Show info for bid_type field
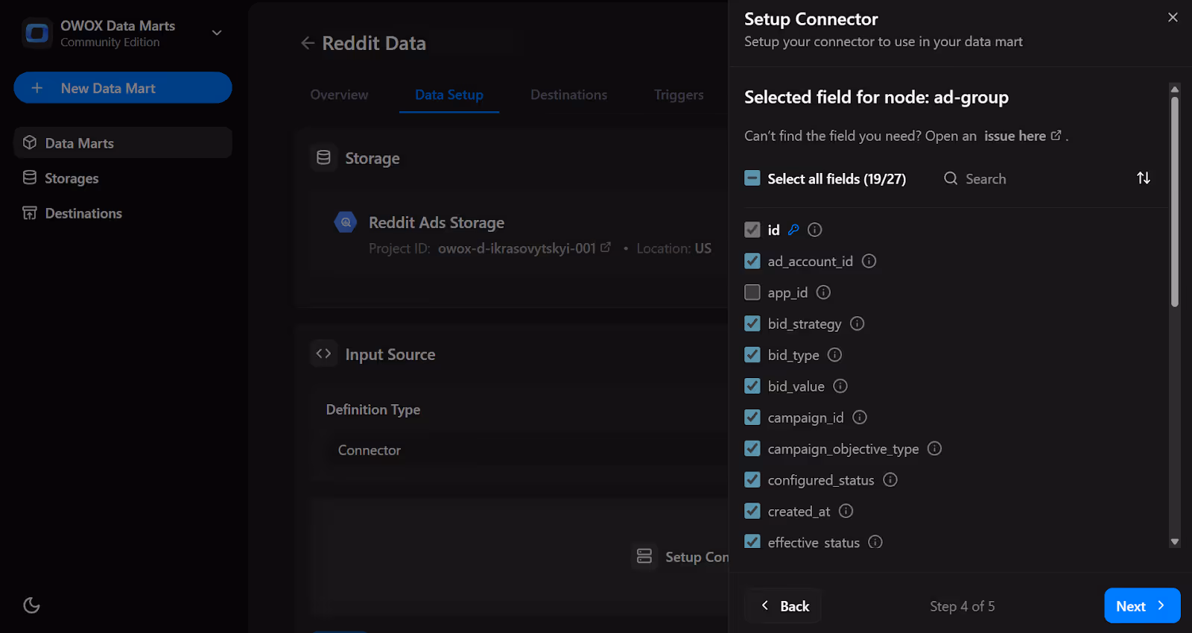The image size is (1192, 633). pos(835,355)
